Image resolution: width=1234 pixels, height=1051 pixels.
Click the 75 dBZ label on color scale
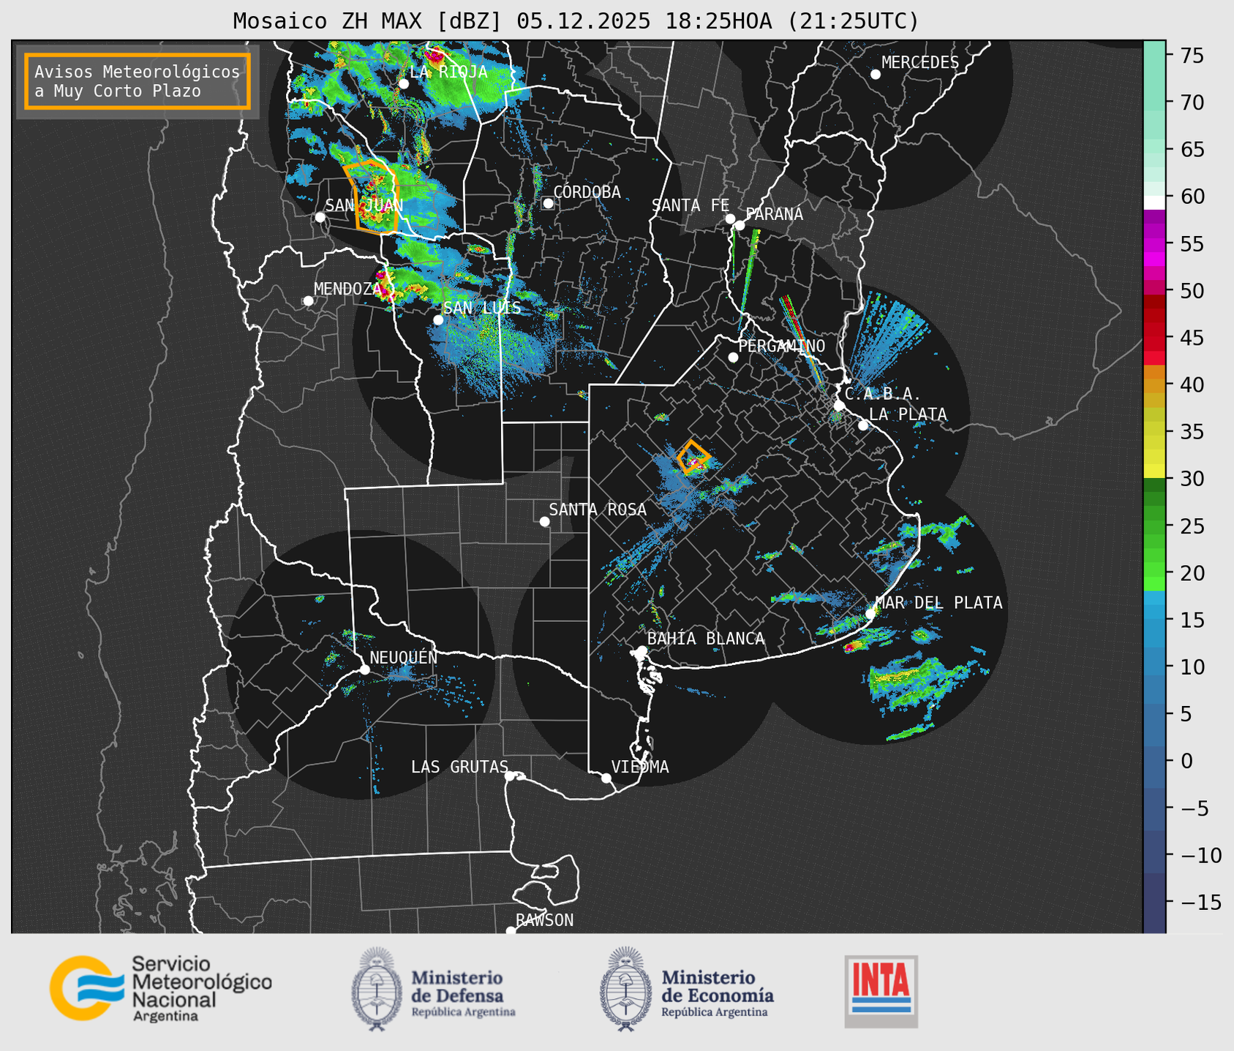click(1192, 56)
